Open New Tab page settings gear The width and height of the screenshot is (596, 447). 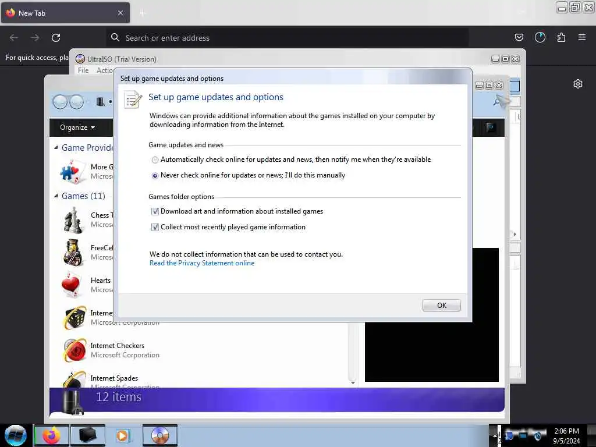click(578, 84)
